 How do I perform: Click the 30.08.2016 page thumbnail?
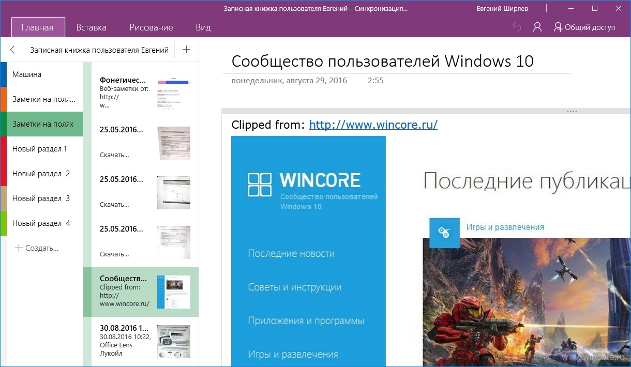pos(174,342)
